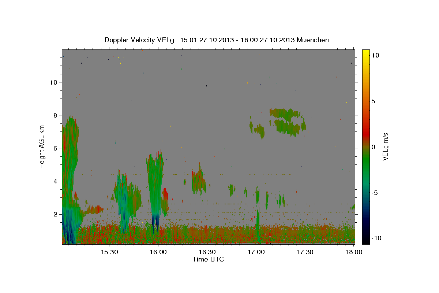Click the plot title 'Doppler Velocity VELg'

[x=140, y=40]
